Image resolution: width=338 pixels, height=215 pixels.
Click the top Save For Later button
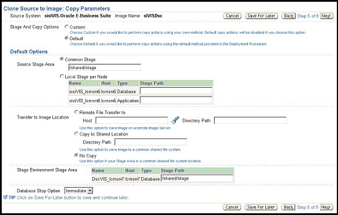261,16
